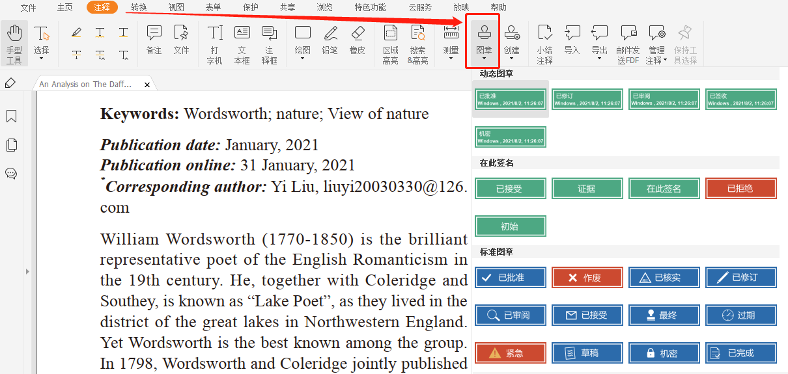This screenshot has width=788, height=374.
Task: Switch to the 保护 protect tab
Action: 250,7
